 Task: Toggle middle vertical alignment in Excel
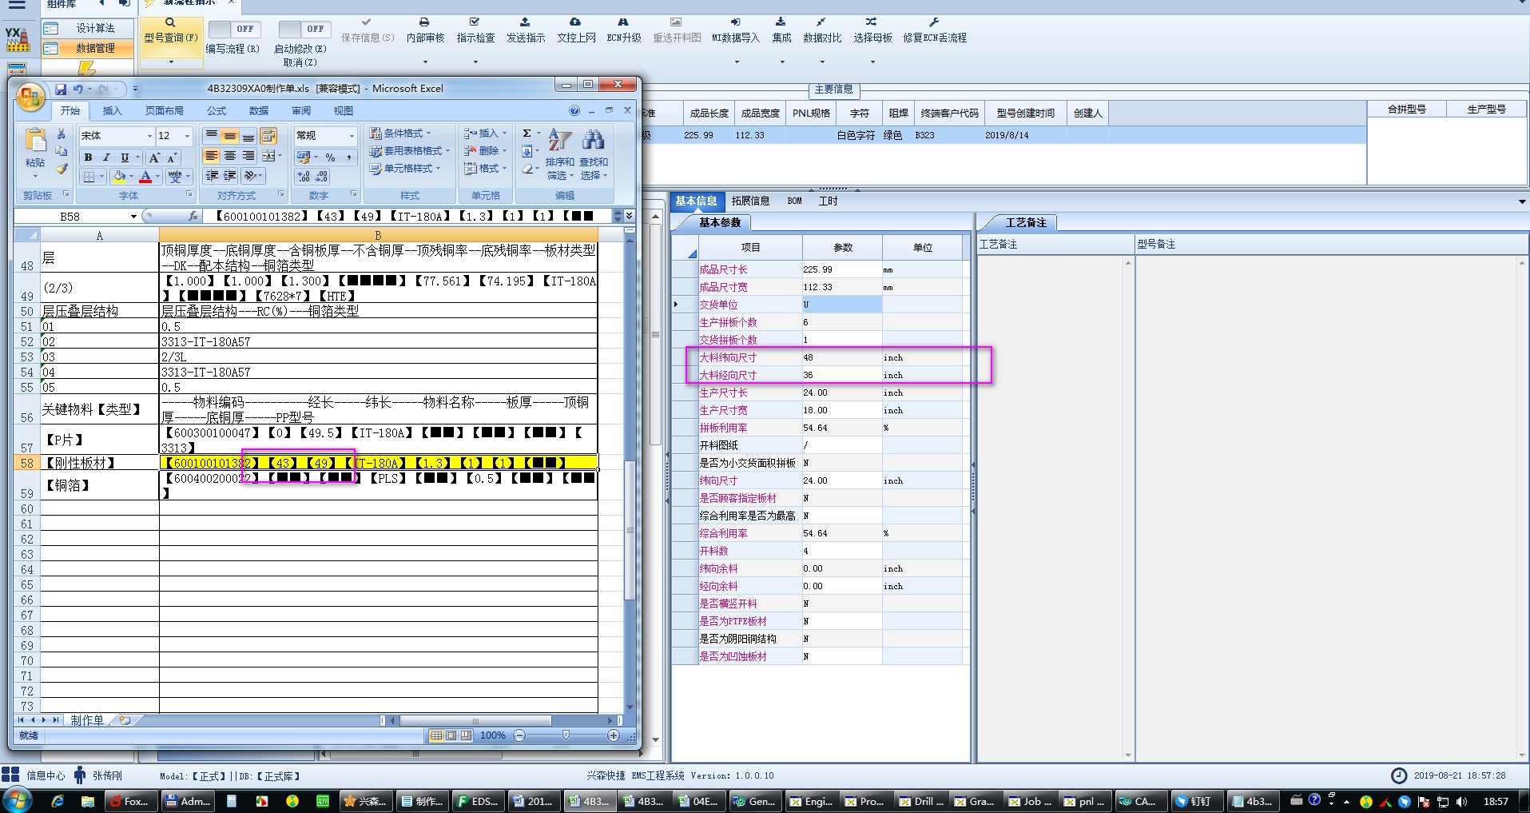(230, 136)
